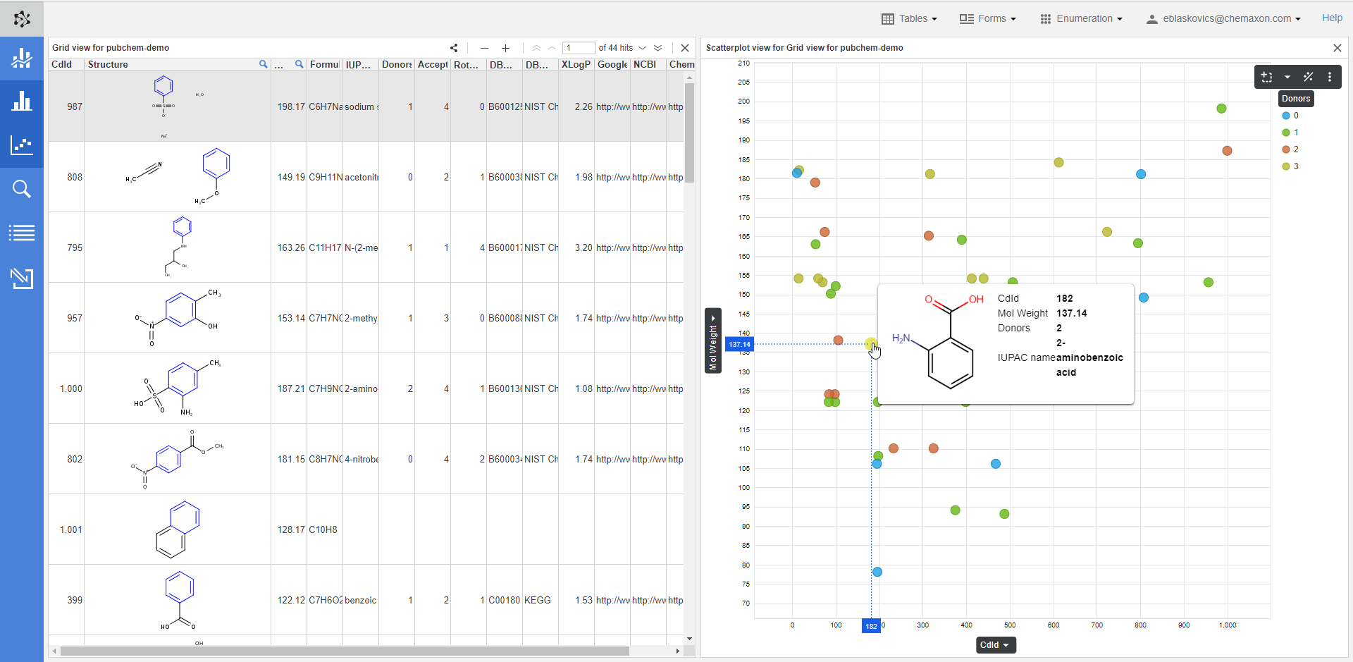
Task: Open the Enumeration menu
Action: (x=1082, y=19)
